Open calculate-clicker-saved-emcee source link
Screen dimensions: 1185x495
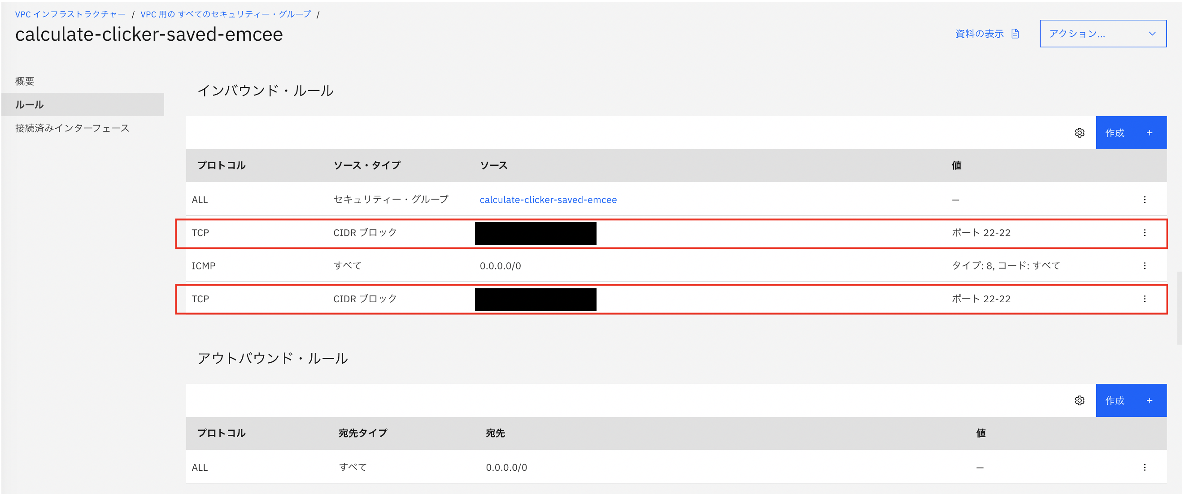(548, 200)
